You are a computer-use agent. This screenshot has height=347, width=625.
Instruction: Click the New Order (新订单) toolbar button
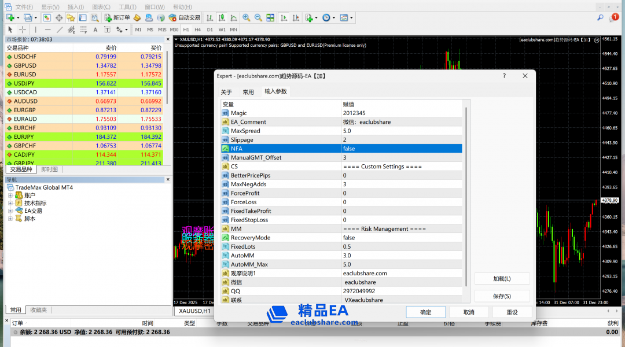pyautogui.click(x=117, y=18)
